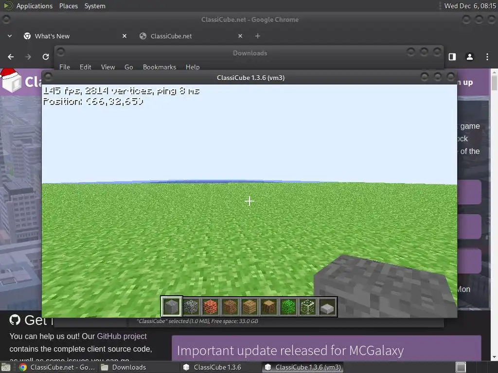Open a new Chrome tab
The height and width of the screenshot is (373, 498).
click(x=258, y=36)
